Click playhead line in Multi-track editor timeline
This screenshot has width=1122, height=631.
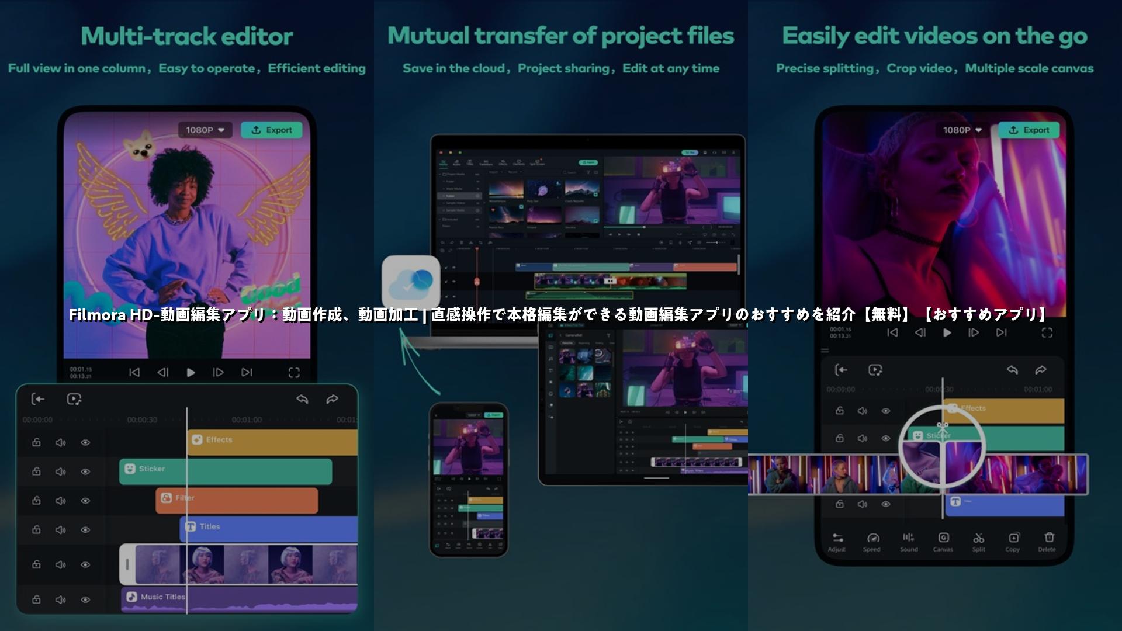pos(187,510)
